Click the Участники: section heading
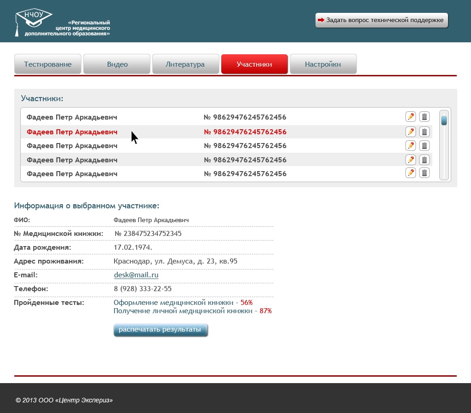This screenshot has height=413, width=471. pyautogui.click(x=42, y=98)
